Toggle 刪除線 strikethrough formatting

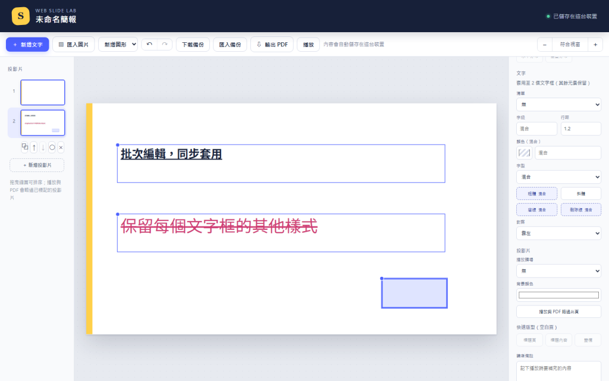click(580, 210)
